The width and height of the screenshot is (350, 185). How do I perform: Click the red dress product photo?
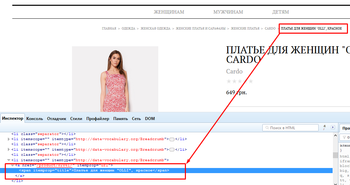(115, 79)
